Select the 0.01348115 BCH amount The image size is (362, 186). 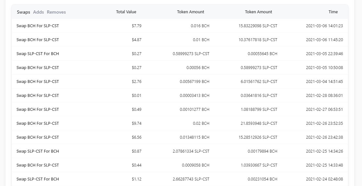[195, 137]
